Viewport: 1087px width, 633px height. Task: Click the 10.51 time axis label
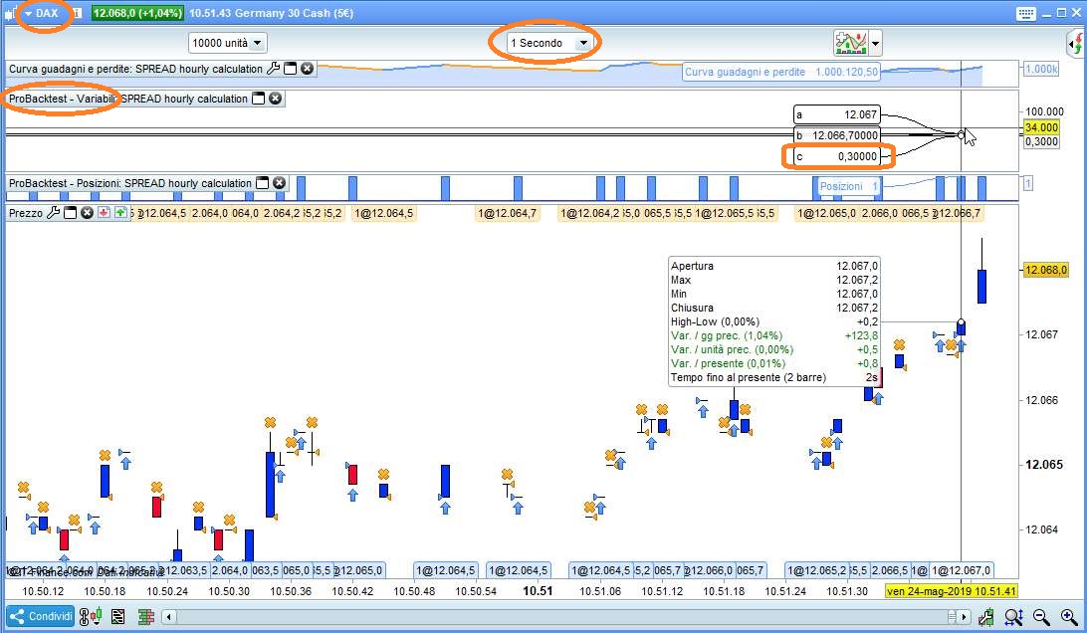[x=538, y=591]
